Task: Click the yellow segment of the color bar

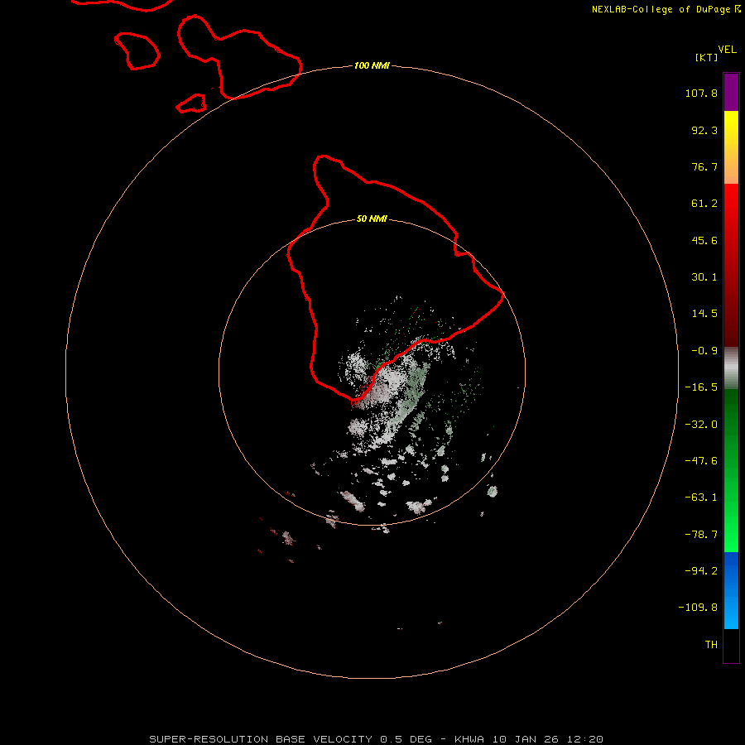Action: click(731, 147)
